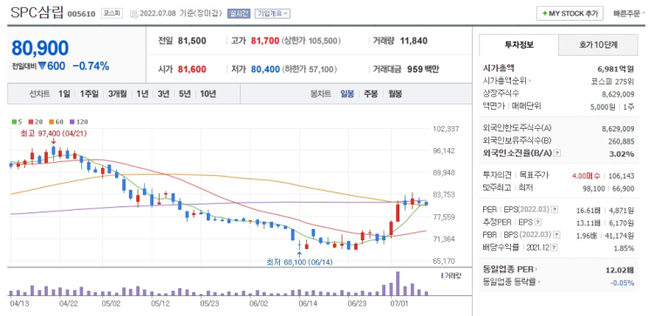The width and height of the screenshot is (648, 316).
Task: Expand the 빠른주문 dropdown
Action: pyautogui.click(x=630, y=14)
